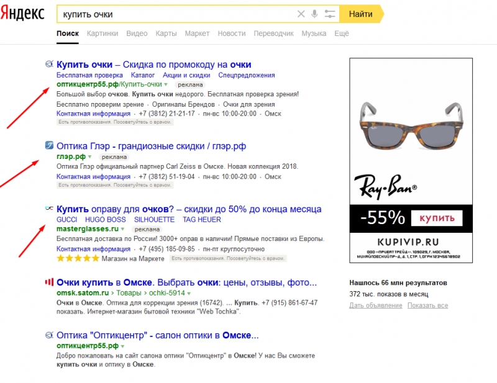497x383 pixels.
Task: Click KUPIVIP.RU text in banner
Action: point(408,242)
